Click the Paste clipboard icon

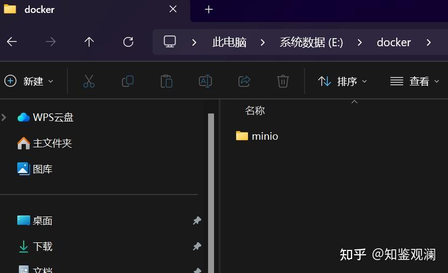[167, 81]
